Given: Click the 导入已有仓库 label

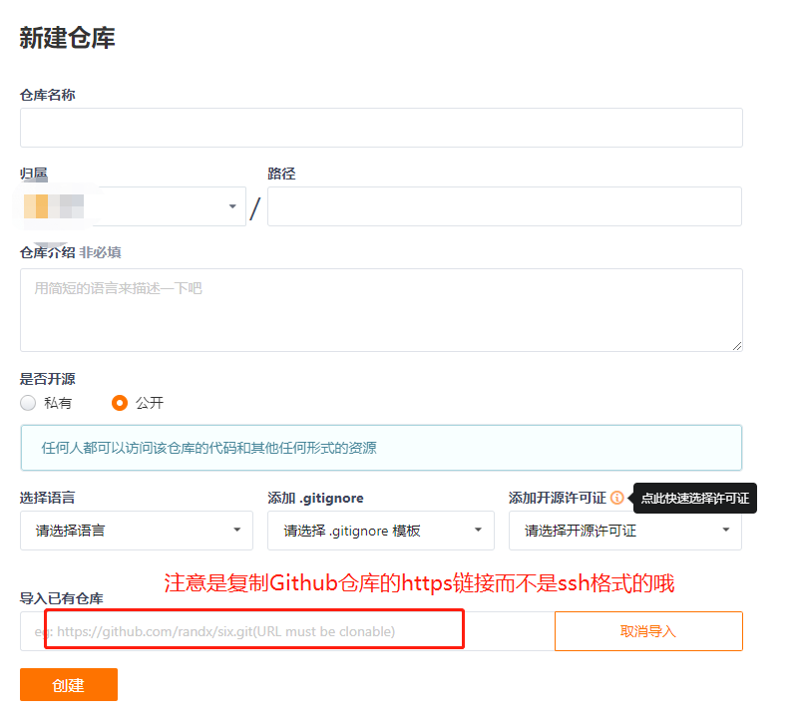Looking at the screenshot, I should [62, 598].
